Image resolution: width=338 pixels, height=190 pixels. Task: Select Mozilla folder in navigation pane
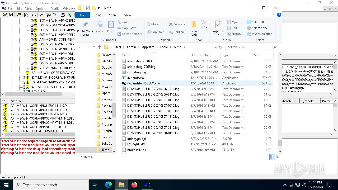click(x=104, y=87)
